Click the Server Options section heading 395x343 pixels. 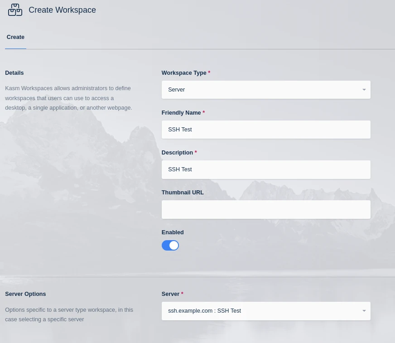coord(25,294)
